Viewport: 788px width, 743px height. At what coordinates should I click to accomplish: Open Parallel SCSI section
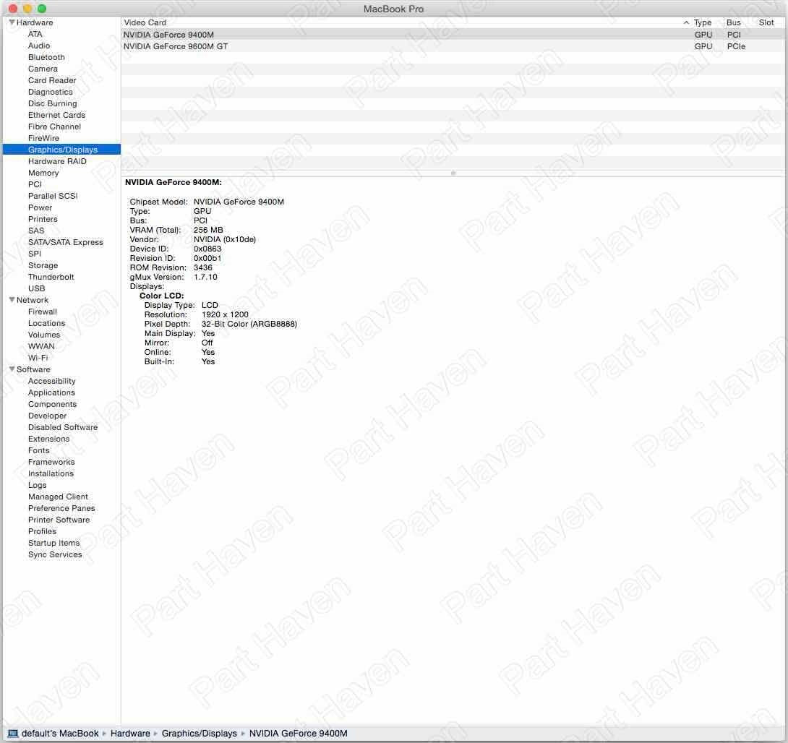[x=53, y=196]
